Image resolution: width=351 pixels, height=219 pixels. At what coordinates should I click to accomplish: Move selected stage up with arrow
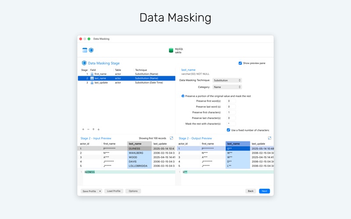[93, 129]
